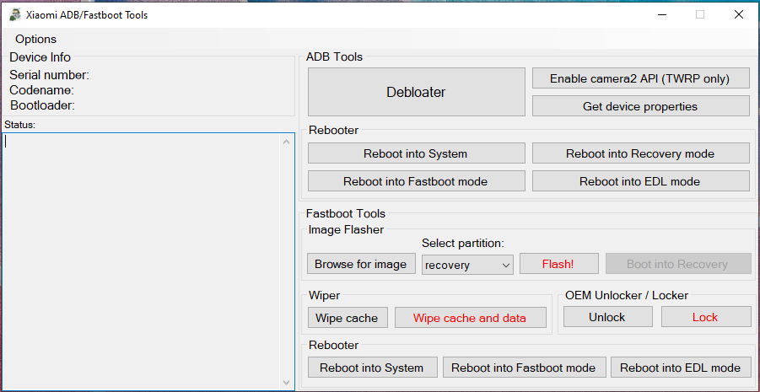The height and width of the screenshot is (392, 760).
Task: Click Fastboot Reboot into Fastboot mode
Action: tap(524, 368)
